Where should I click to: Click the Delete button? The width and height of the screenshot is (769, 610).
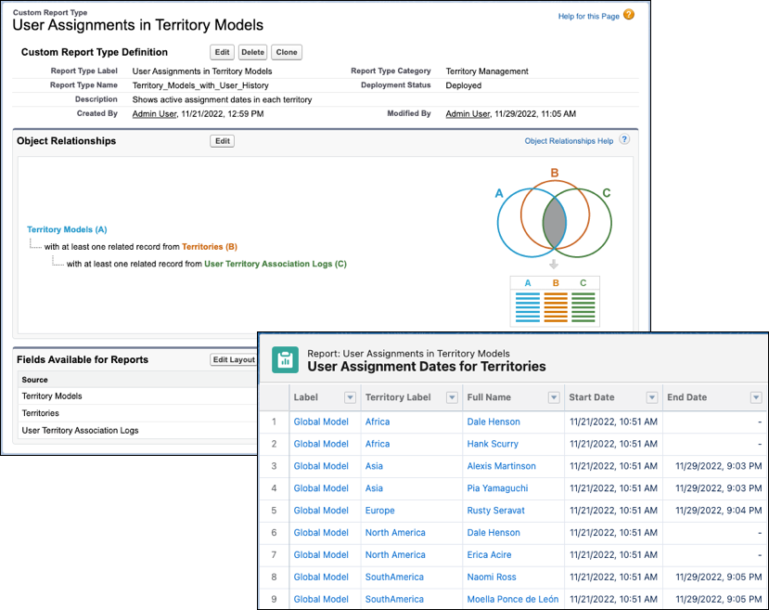click(252, 52)
